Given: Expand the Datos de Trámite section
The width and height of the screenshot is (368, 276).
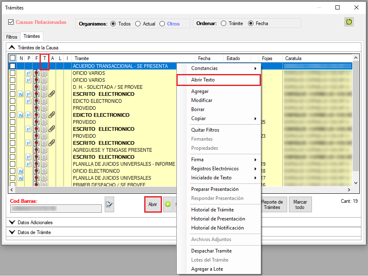Looking at the screenshot, I should point(12,232).
